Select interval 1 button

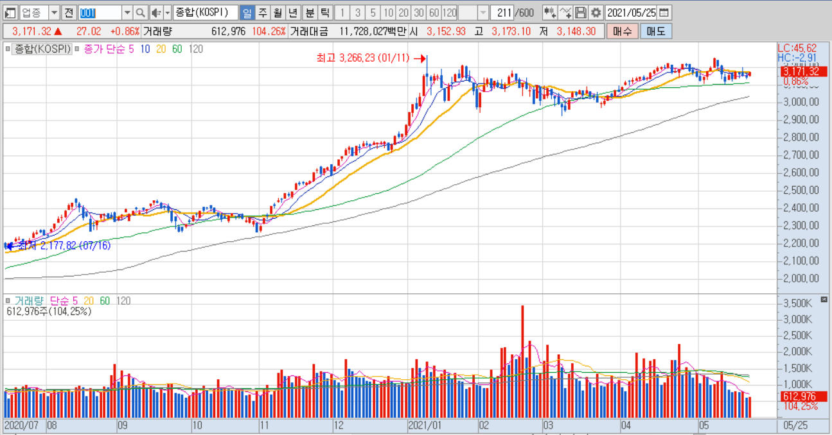click(342, 12)
